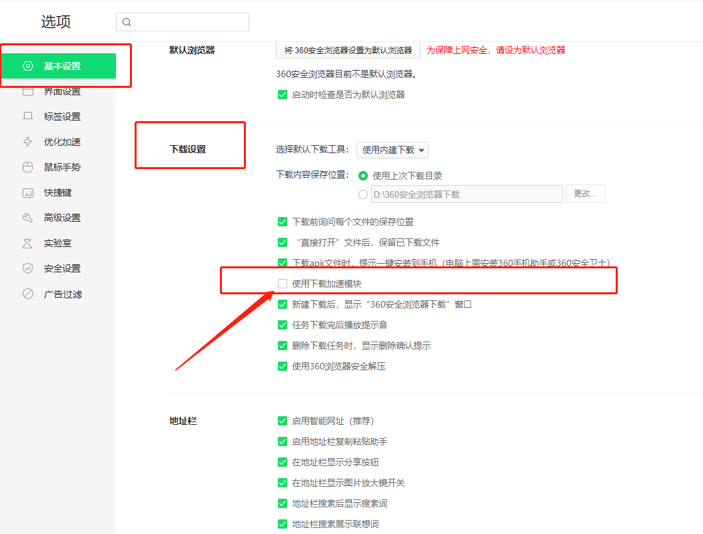
Task: Open 优化加速 section
Action: pos(58,142)
